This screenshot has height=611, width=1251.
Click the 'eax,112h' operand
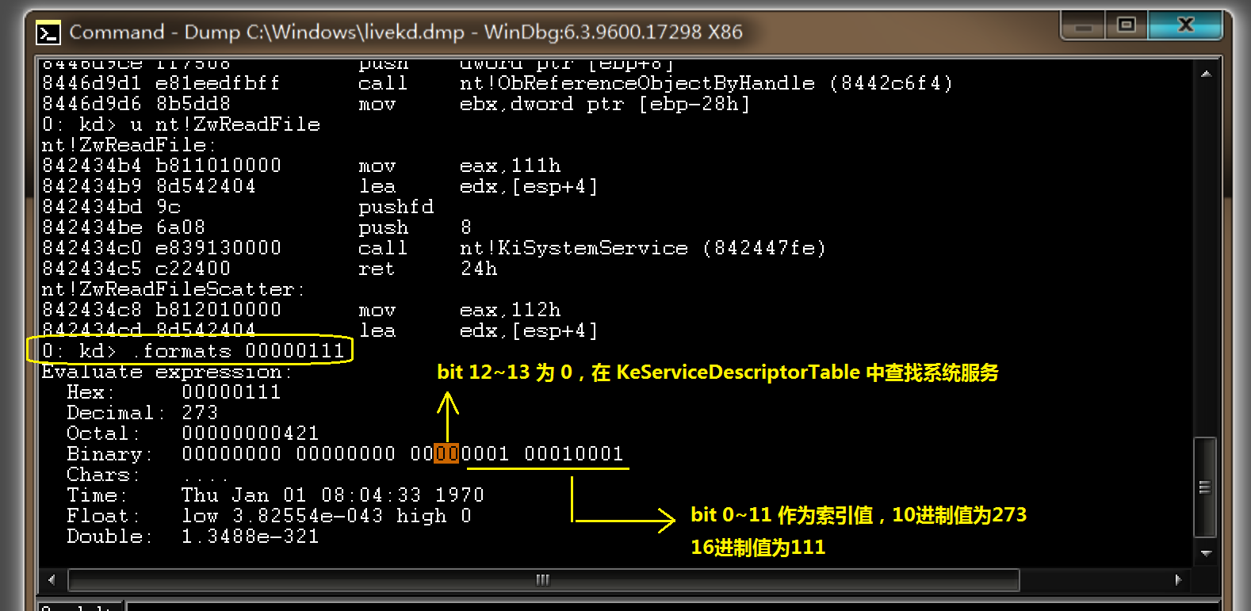(511, 310)
